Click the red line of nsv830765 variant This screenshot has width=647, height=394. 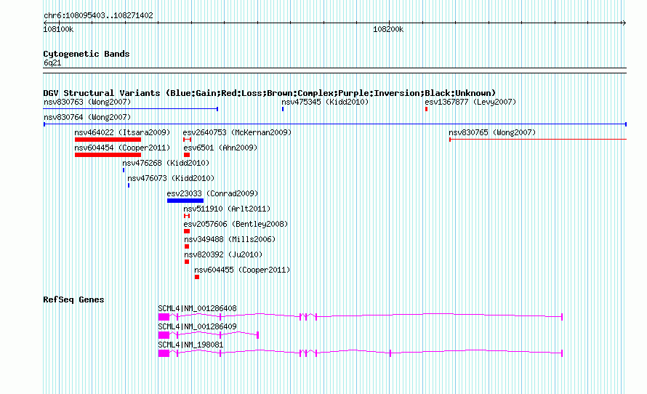click(538, 140)
